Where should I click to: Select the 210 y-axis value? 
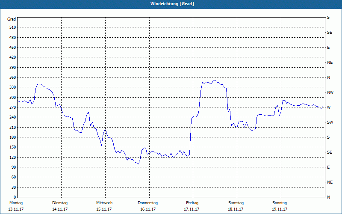[x=13, y=127]
